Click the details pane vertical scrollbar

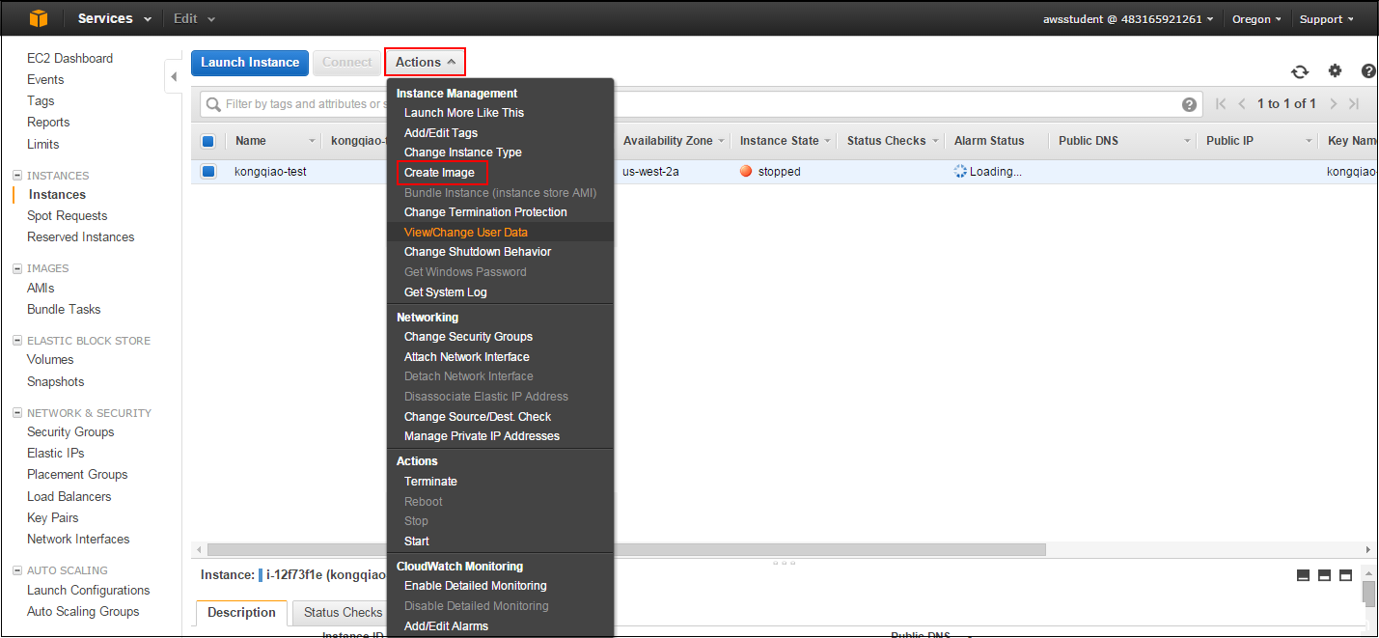[x=1368, y=593]
